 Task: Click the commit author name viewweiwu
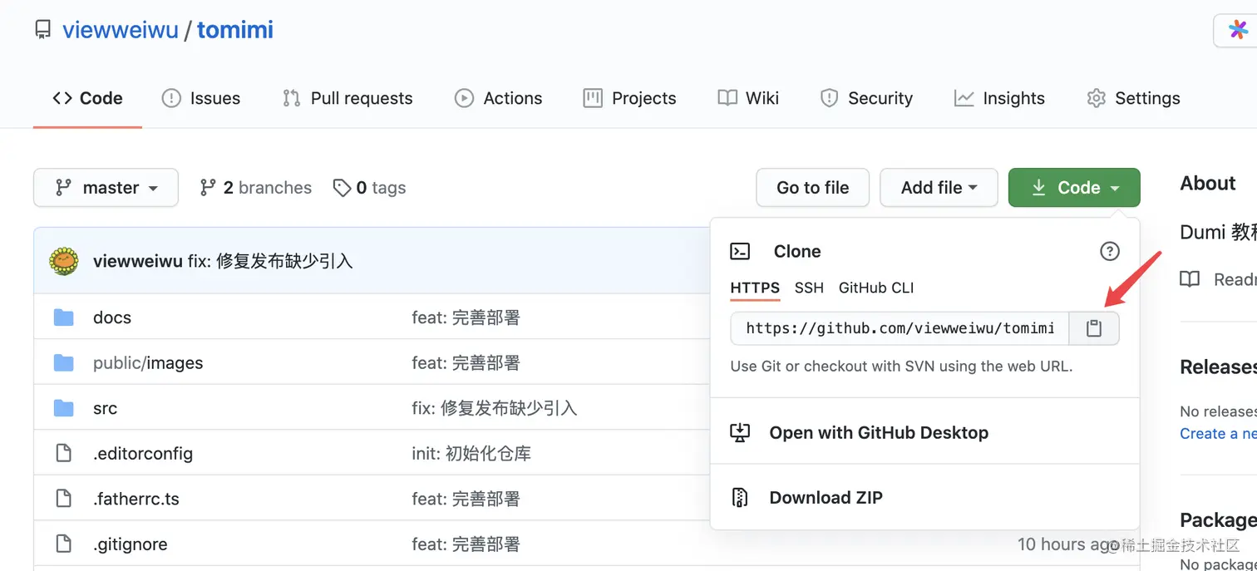[x=137, y=261]
